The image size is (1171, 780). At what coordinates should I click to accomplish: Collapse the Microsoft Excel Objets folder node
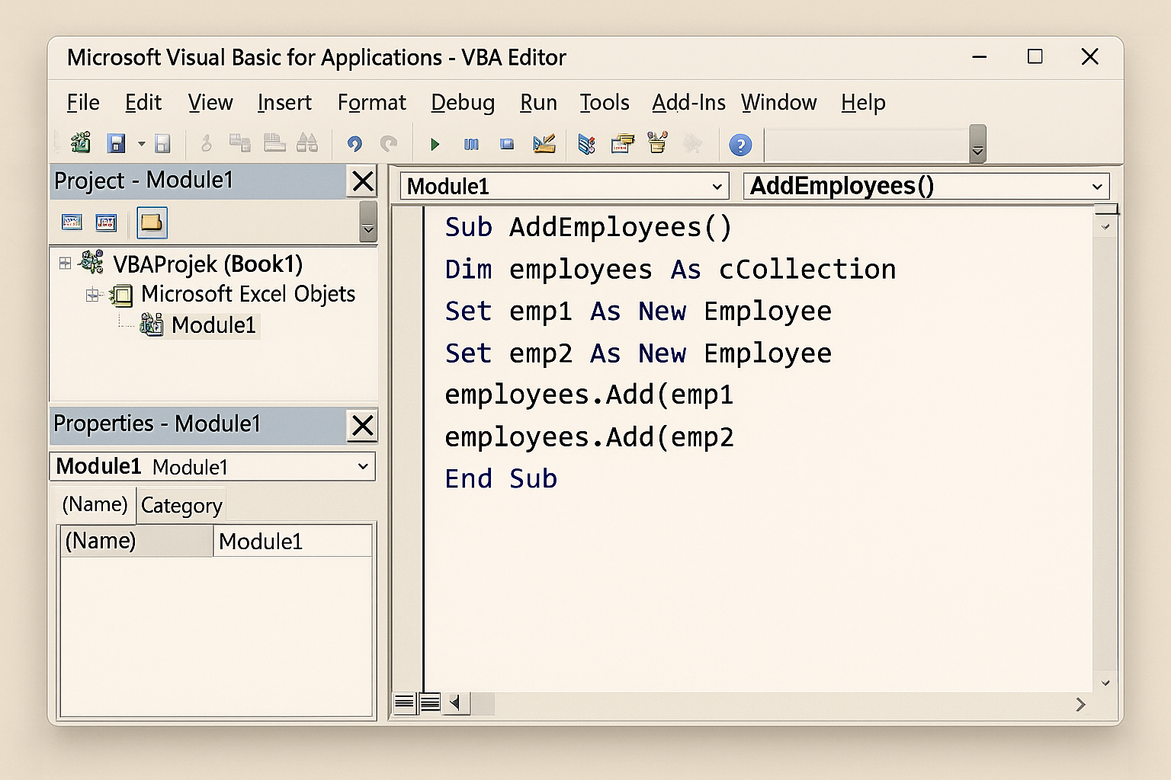[x=92, y=295]
